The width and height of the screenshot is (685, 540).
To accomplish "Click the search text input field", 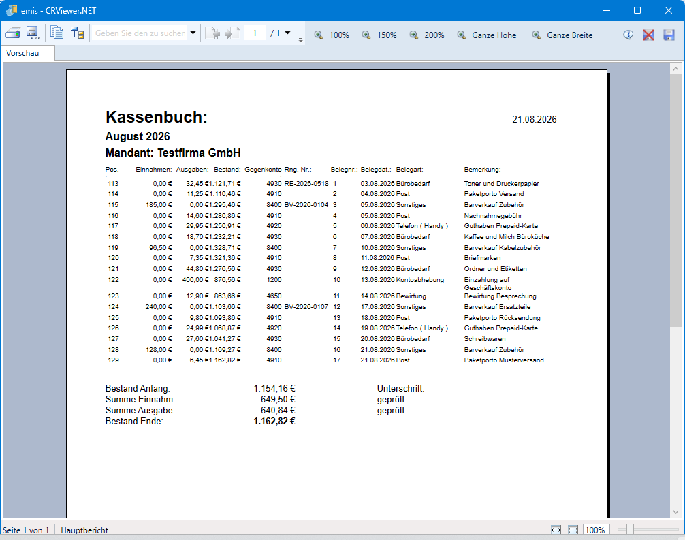I will [x=140, y=33].
